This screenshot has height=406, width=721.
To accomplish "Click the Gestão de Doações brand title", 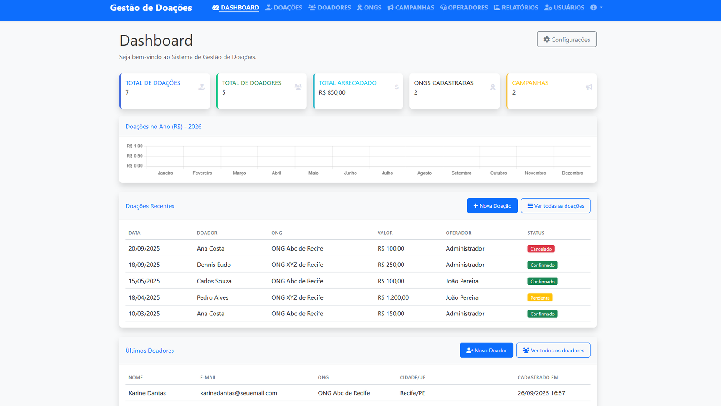I will [151, 7].
